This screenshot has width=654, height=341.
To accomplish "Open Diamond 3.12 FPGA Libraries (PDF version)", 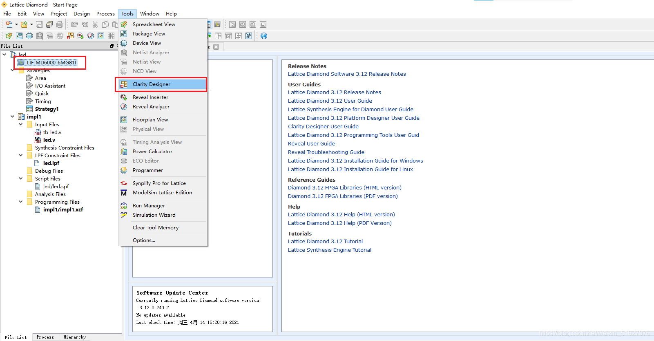I will tap(343, 196).
